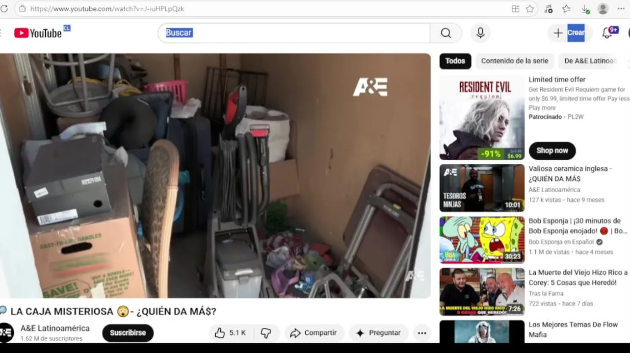630x353 pixels.
Task: Click the Shop now button
Action: point(552,151)
